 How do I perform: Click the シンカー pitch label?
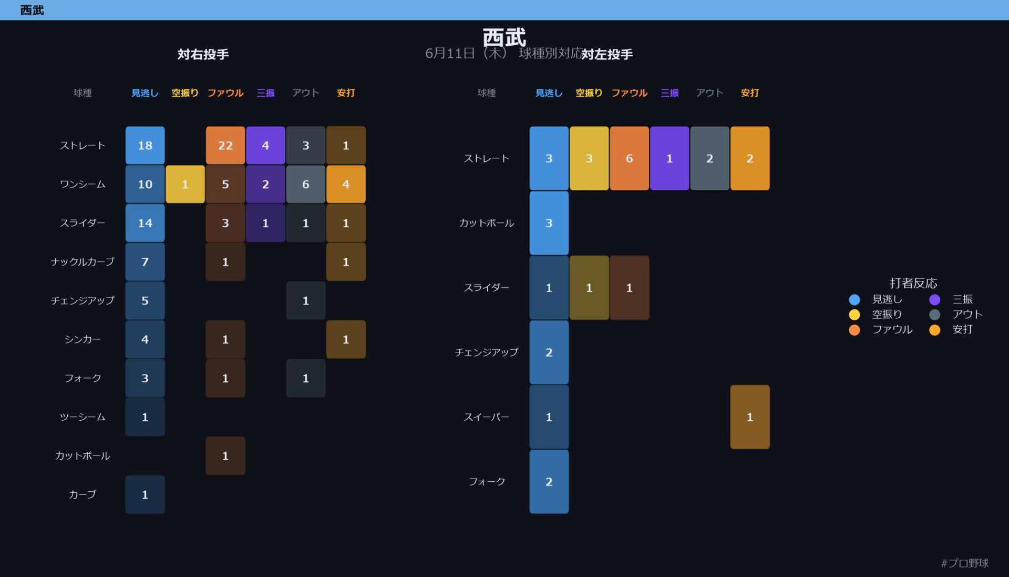click(x=83, y=339)
